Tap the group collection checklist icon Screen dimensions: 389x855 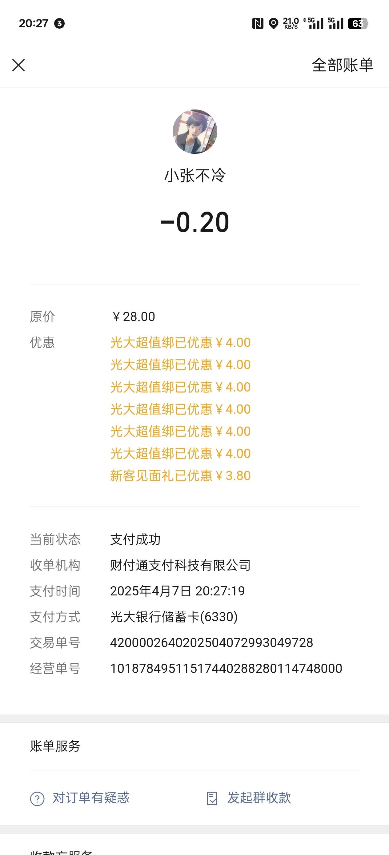pyautogui.click(x=212, y=799)
